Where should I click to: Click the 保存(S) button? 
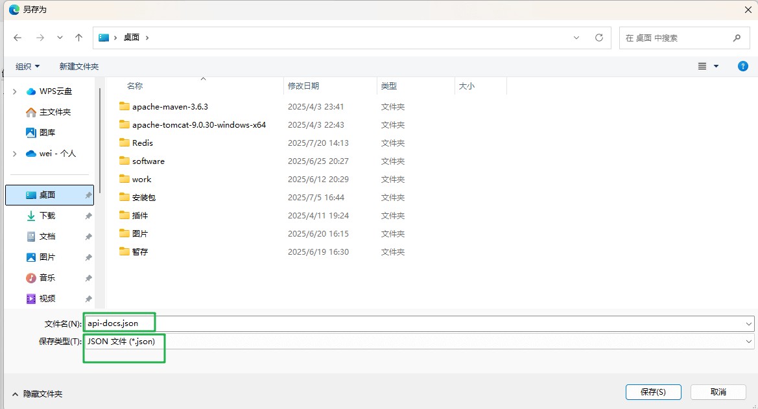pyautogui.click(x=653, y=392)
